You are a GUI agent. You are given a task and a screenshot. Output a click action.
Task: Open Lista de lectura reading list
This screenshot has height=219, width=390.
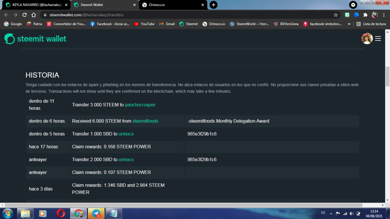click(371, 24)
